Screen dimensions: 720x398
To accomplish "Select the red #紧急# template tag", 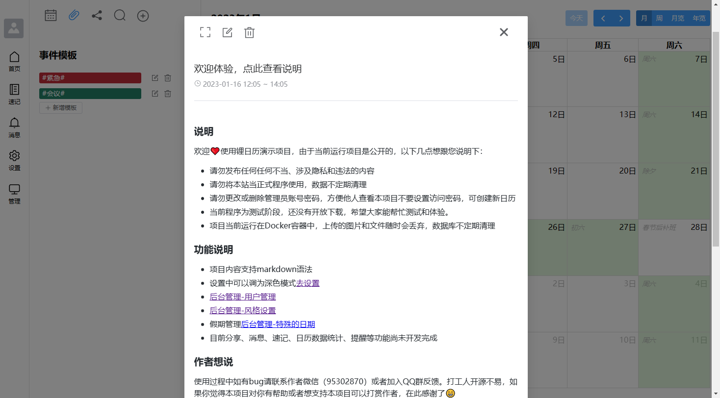I will tap(90, 78).
